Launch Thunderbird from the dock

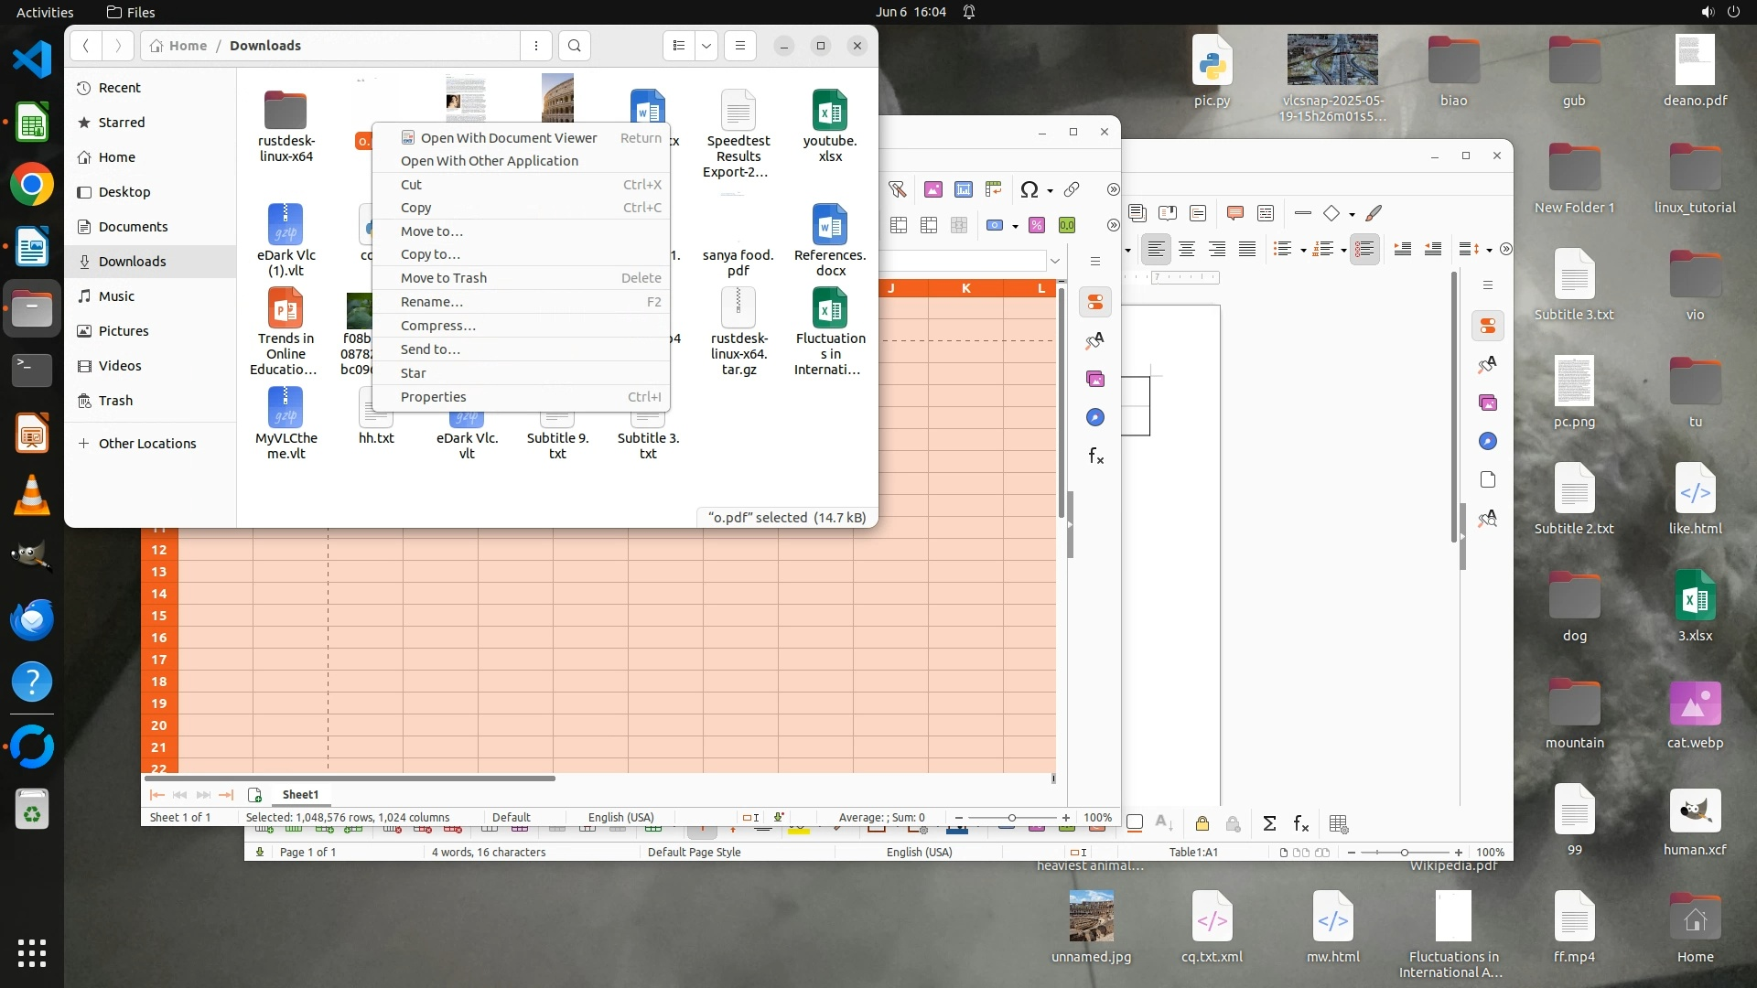(x=32, y=619)
